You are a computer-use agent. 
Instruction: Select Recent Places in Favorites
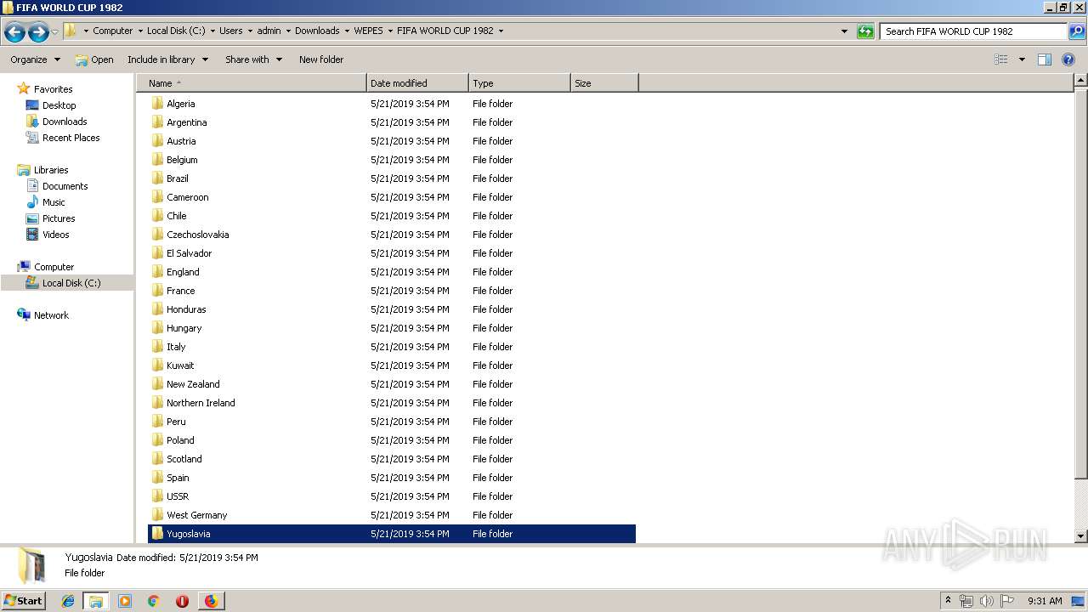(71, 138)
